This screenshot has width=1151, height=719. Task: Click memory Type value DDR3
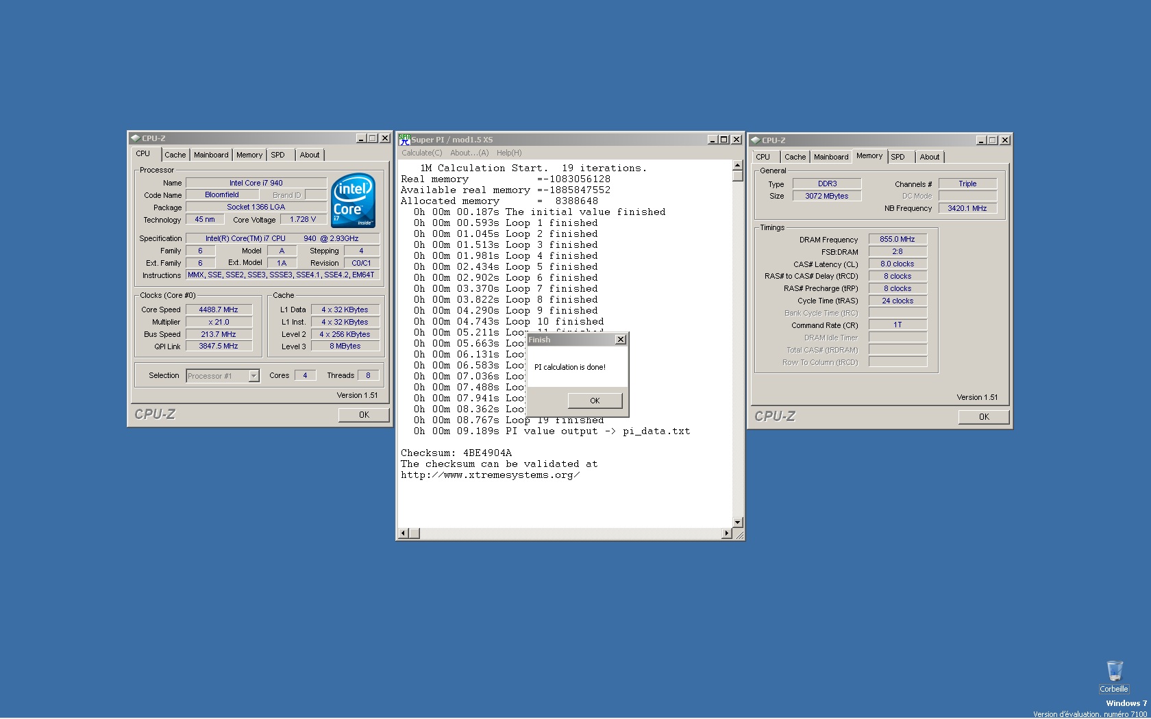point(827,184)
